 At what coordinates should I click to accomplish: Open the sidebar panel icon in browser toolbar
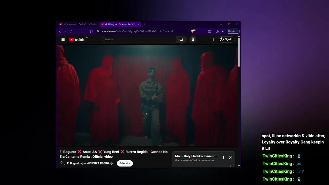(209, 31)
